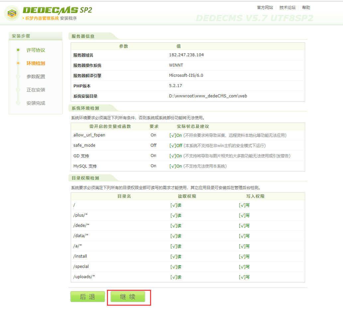Viewport: 343px width, 309px height.
Task: Click the /install directory name
Action: 80,256
